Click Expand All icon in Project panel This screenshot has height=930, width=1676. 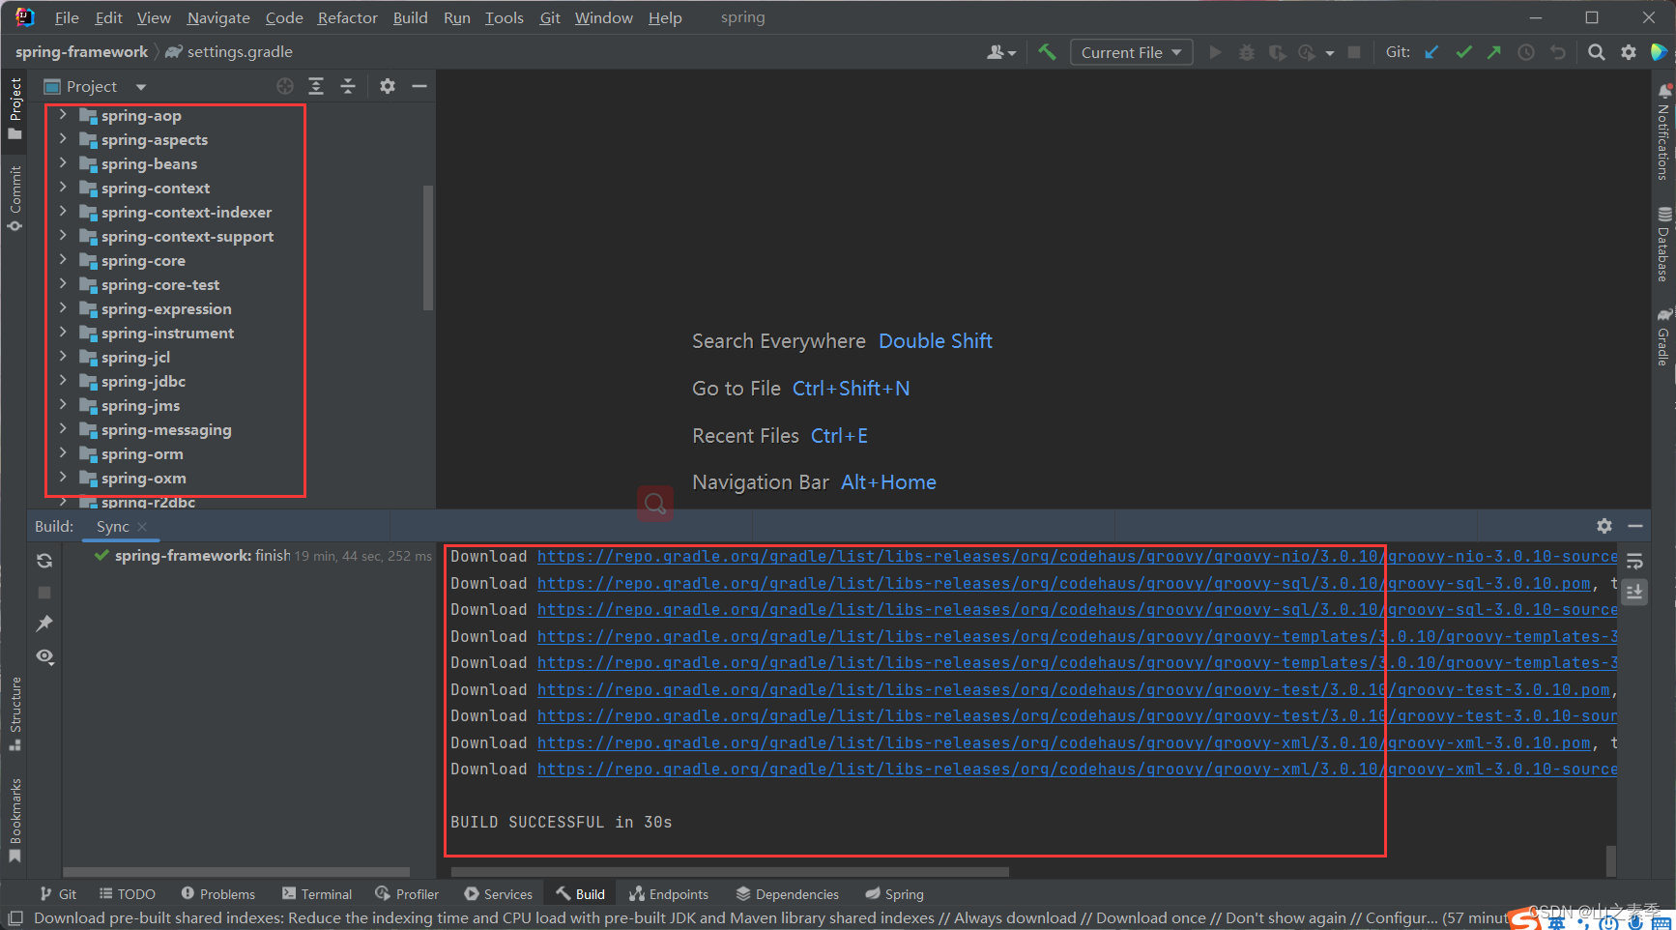(x=316, y=86)
